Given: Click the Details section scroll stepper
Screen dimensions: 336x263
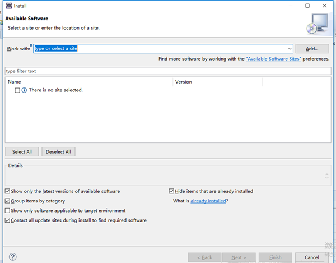Looking at the screenshot, I should coord(326,176).
